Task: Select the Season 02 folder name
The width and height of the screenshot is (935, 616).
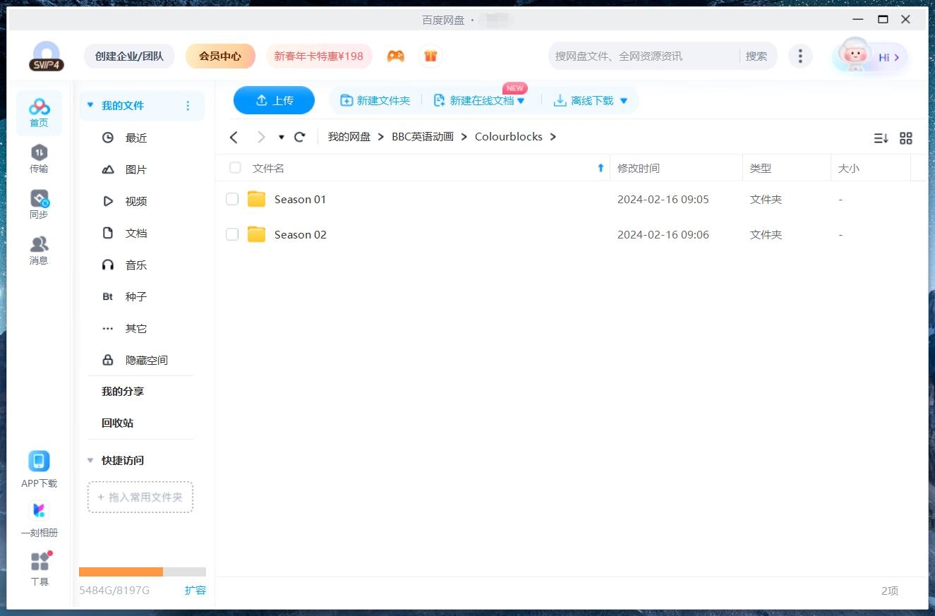Action: (x=301, y=234)
